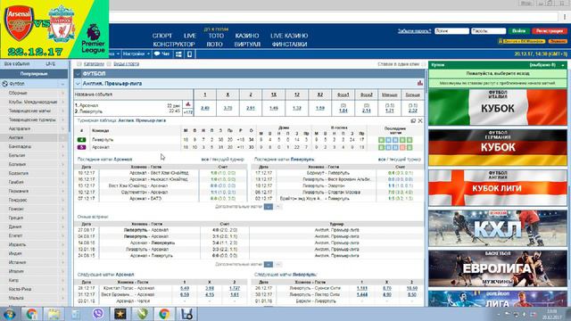
Task: Click Liverpool's most recent match result square
Action: click(381, 140)
